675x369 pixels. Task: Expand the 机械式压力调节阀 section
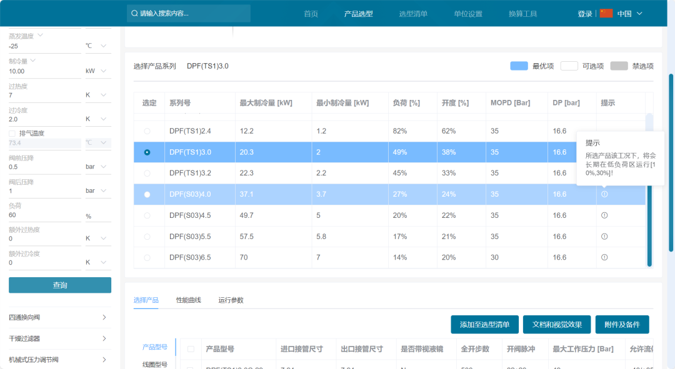pos(60,360)
